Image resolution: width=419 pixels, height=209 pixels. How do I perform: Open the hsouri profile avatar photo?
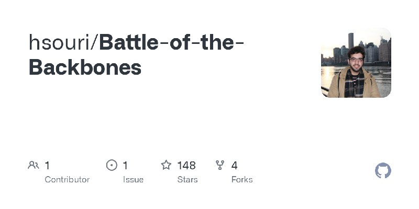356,63
